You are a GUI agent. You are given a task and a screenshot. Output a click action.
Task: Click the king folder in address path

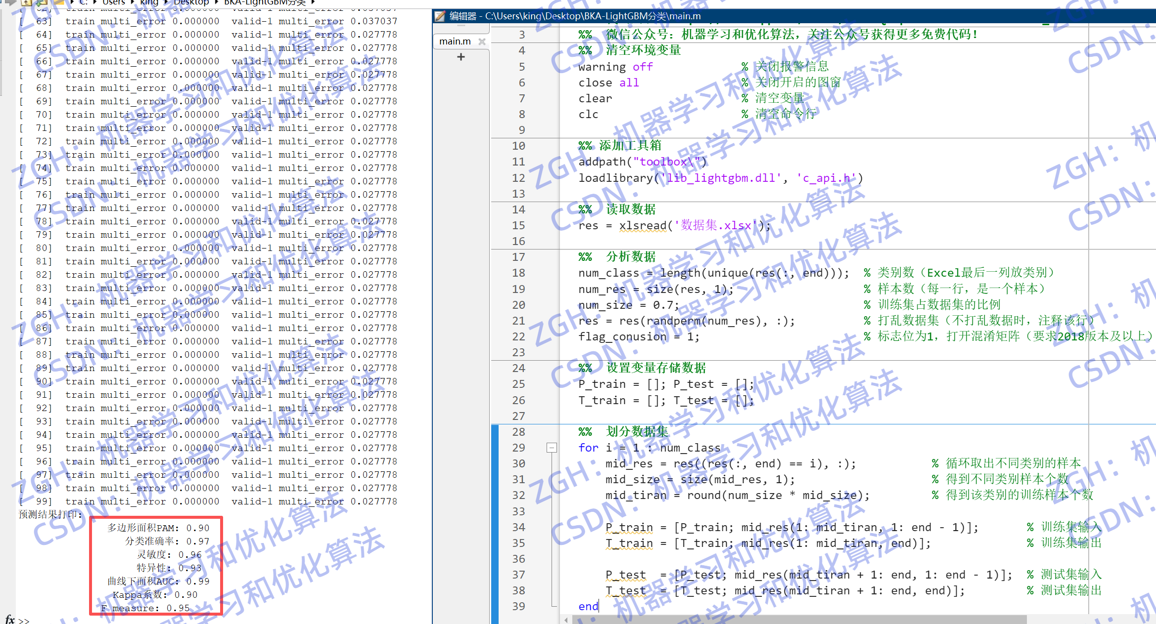149,2
